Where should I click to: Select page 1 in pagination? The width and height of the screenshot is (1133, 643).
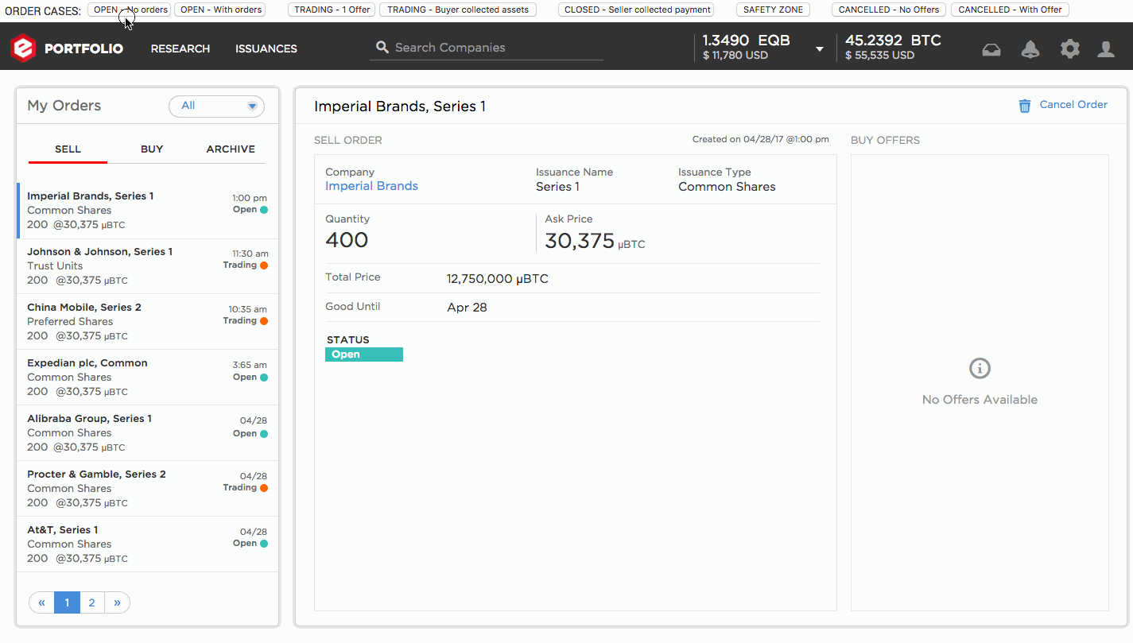pos(67,602)
